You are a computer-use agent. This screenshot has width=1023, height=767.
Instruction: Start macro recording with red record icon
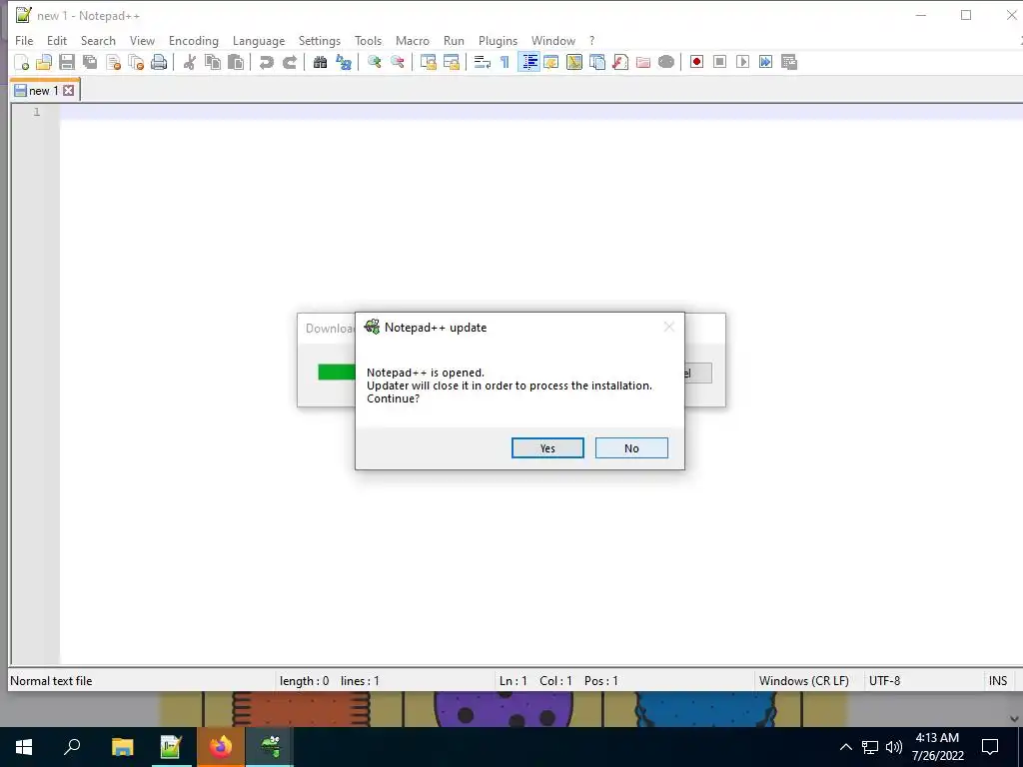click(696, 62)
